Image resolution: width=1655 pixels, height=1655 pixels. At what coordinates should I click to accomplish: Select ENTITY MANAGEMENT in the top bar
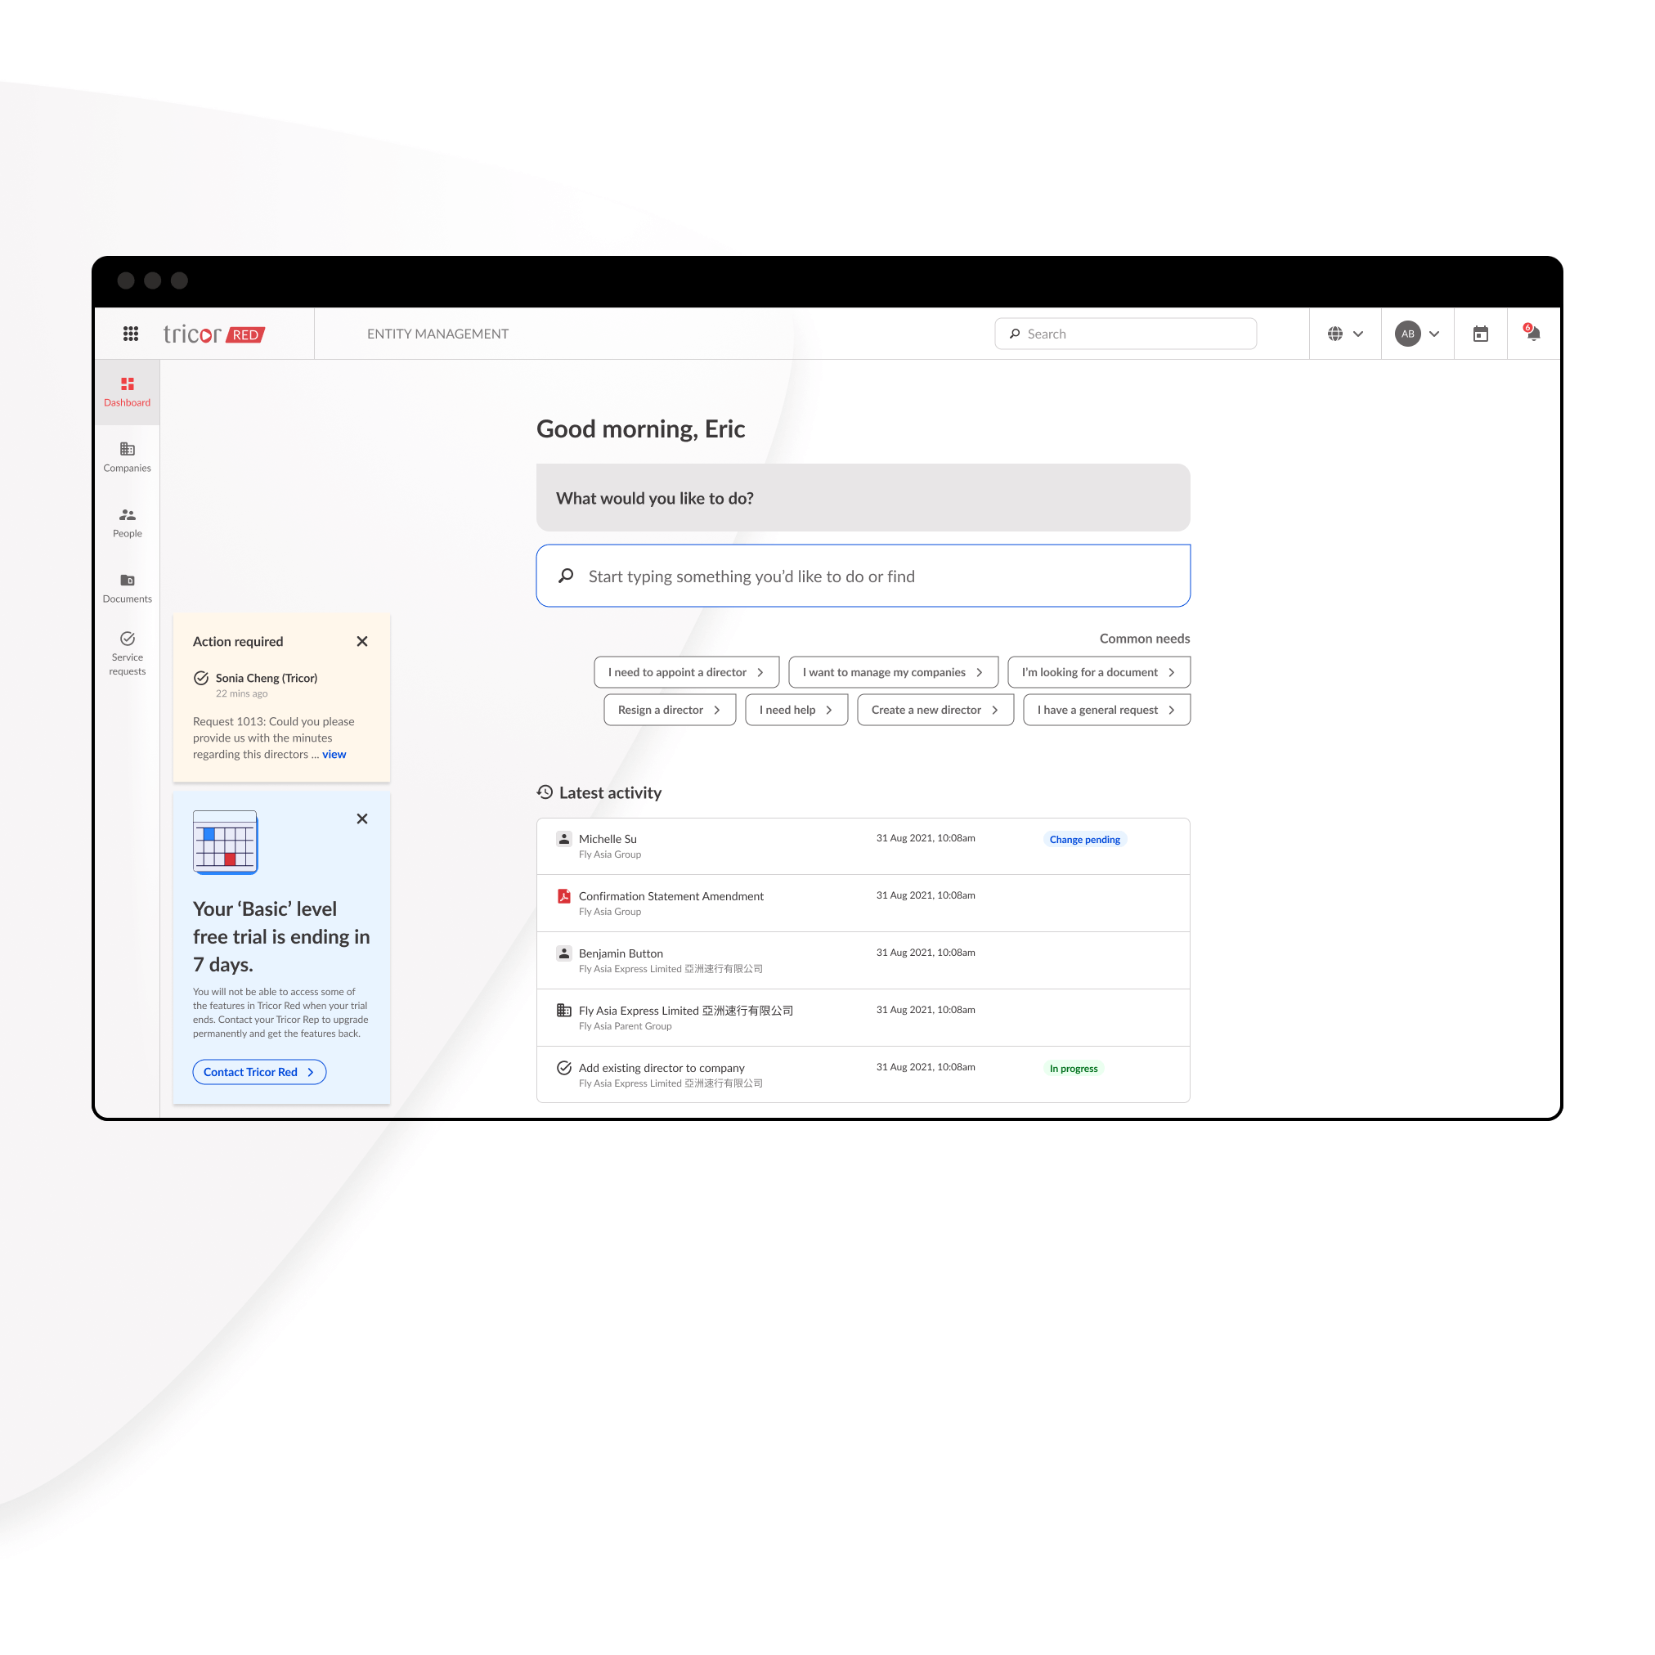pyautogui.click(x=437, y=334)
